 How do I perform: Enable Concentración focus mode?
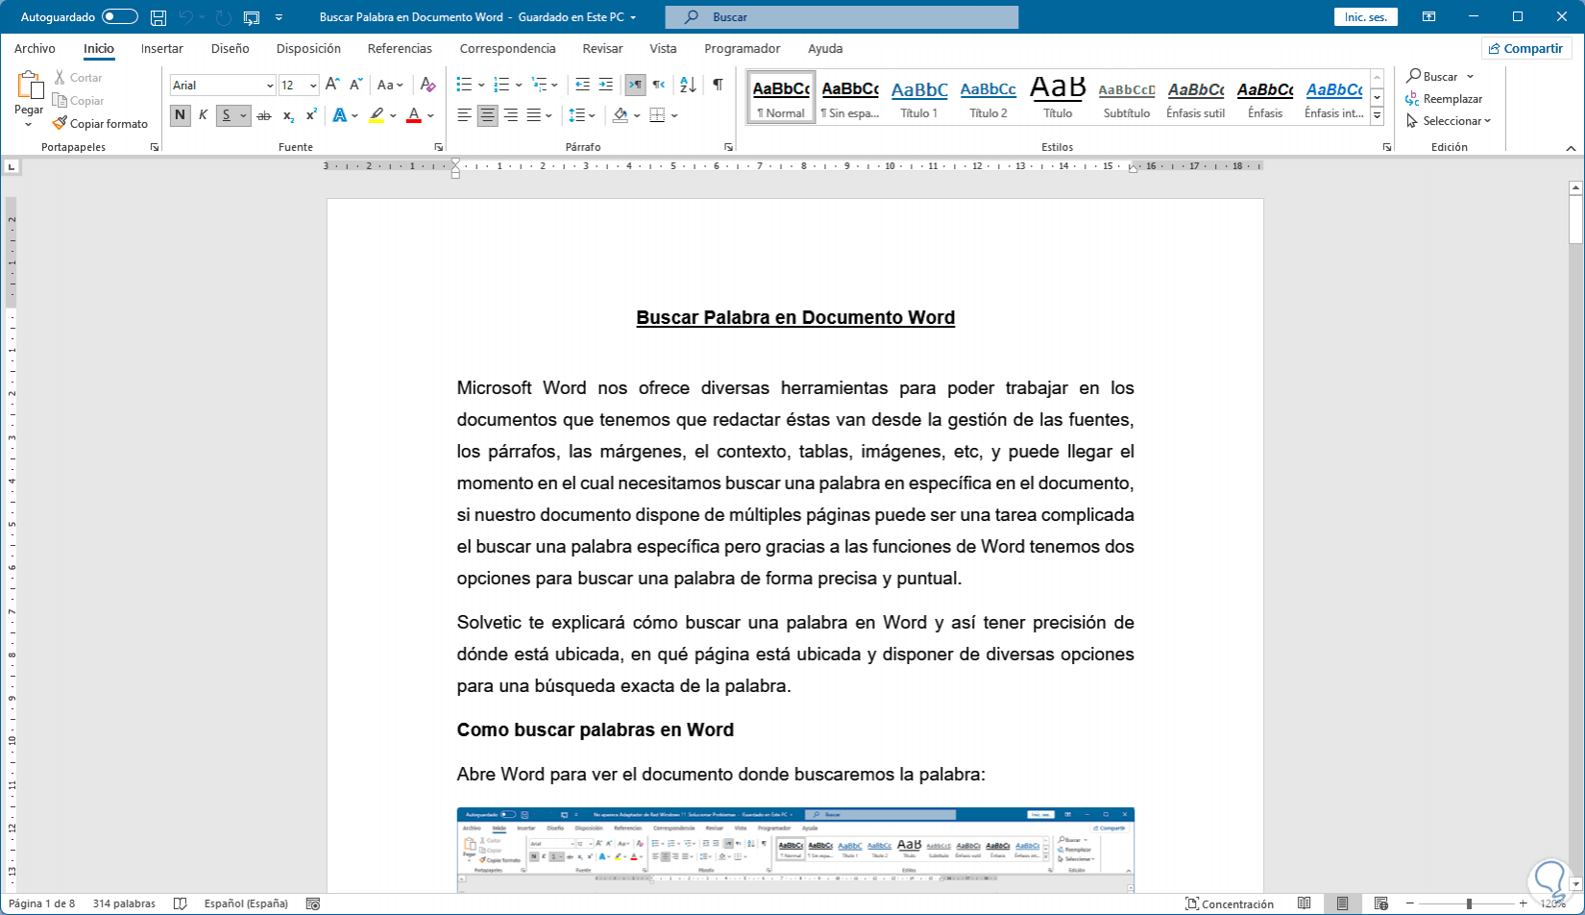[1230, 903]
